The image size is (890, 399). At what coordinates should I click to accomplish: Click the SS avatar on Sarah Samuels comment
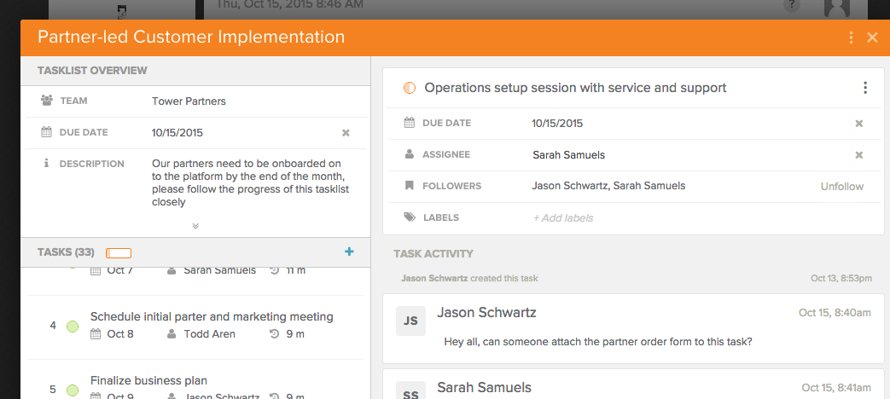411,390
